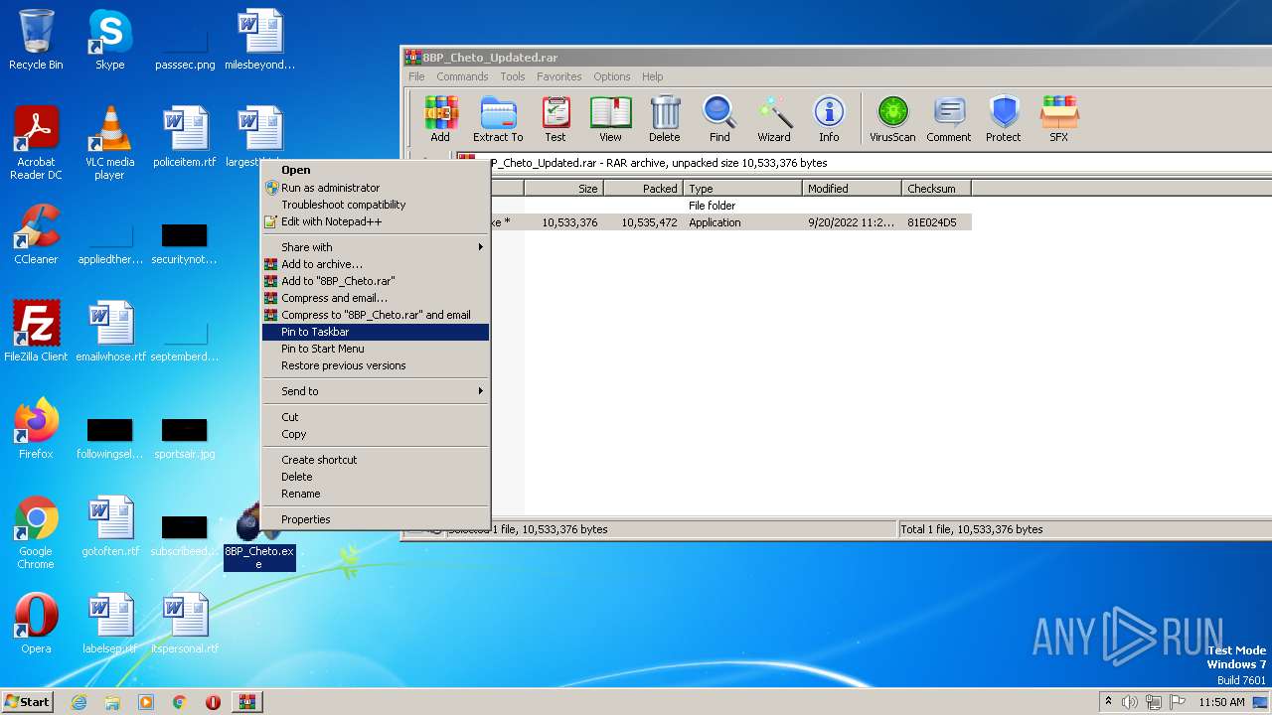
Task: Click the SFX toolbar icon
Action: (1059, 119)
